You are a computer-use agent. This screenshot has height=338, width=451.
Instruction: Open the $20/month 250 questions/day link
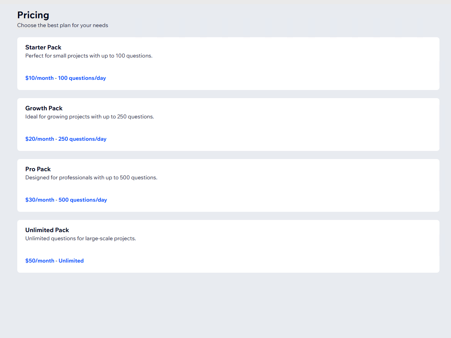[x=66, y=139]
